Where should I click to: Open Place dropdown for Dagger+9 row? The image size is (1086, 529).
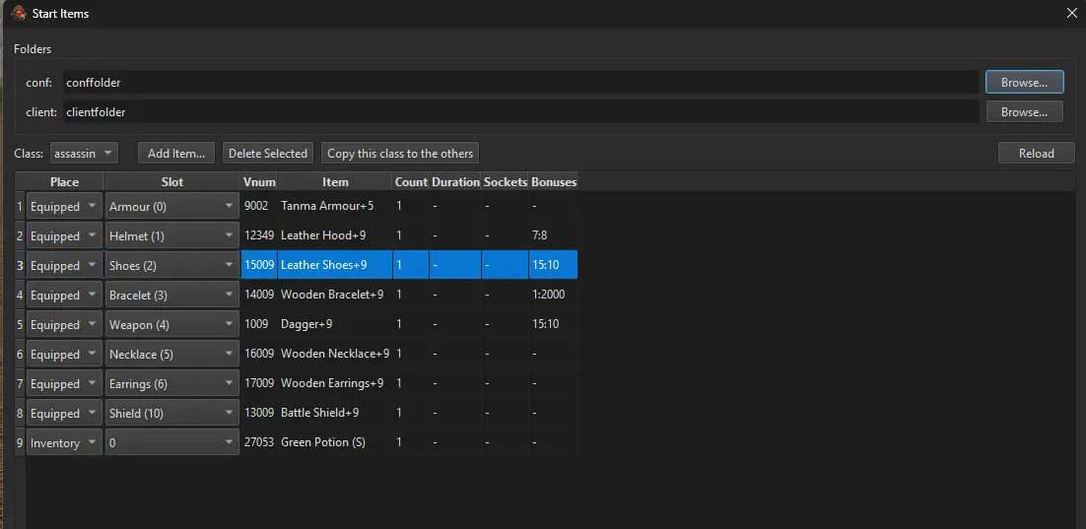[x=64, y=325]
